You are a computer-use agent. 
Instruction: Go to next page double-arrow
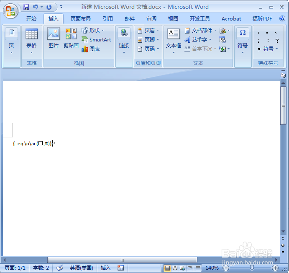click(x=283, y=252)
